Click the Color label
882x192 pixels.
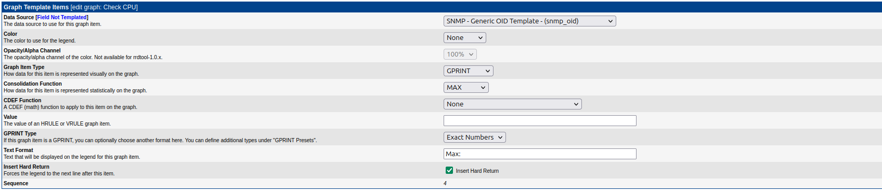click(10, 34)
